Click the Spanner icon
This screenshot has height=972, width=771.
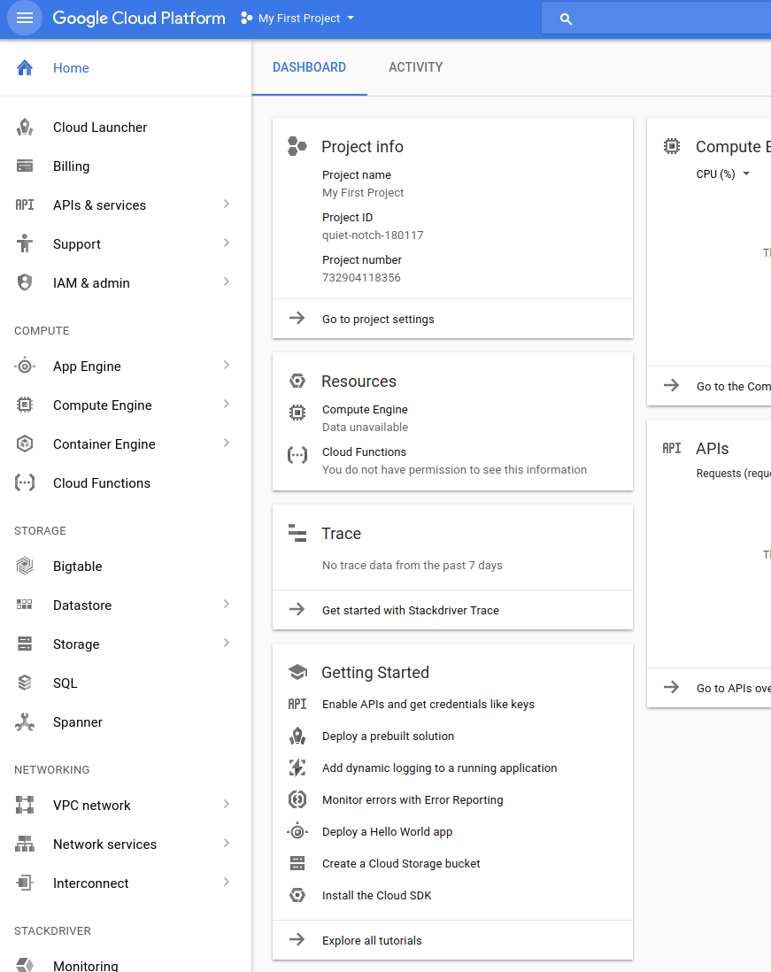click(25, 722)
